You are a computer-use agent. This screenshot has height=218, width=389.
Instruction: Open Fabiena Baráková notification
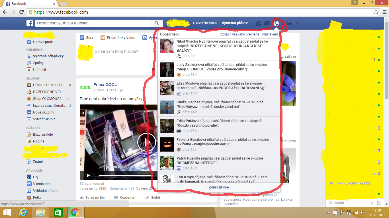coord(219,144)
